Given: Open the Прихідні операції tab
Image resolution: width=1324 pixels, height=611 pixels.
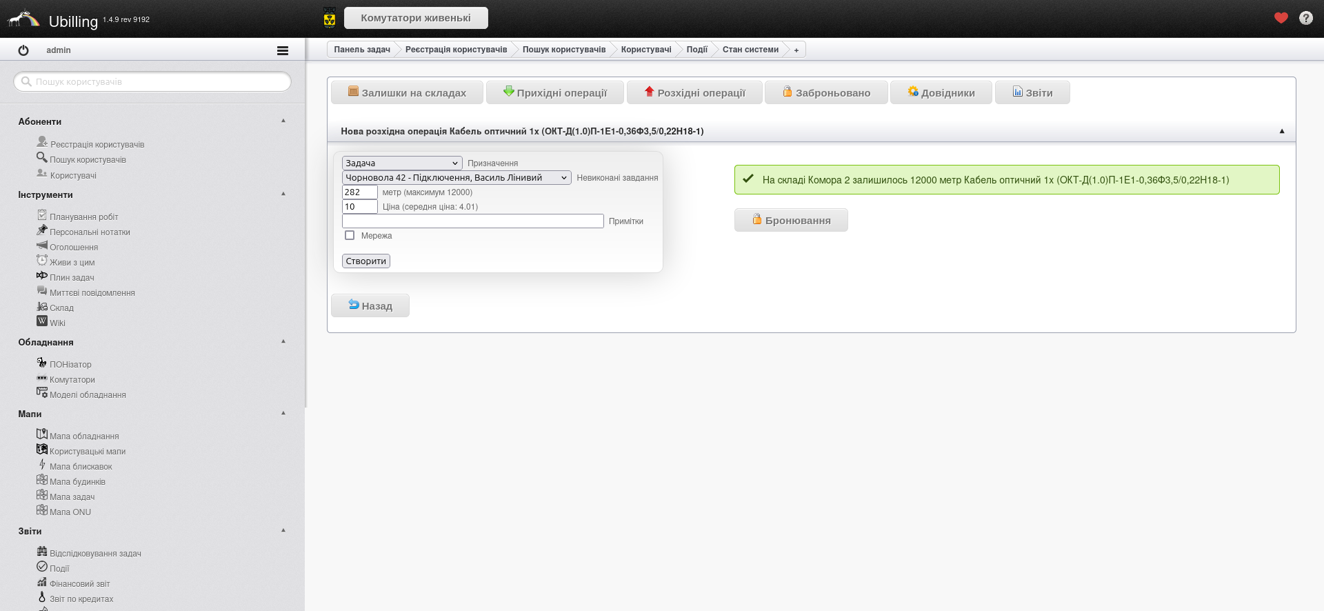Looking at the screenshot, I should (x=554, y=92).
